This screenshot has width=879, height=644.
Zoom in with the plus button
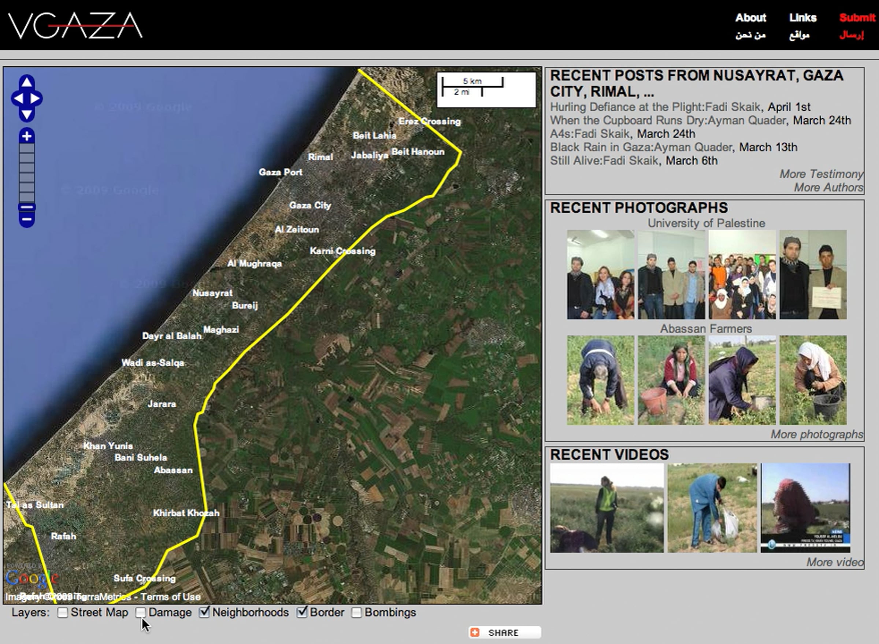point(26,136)
